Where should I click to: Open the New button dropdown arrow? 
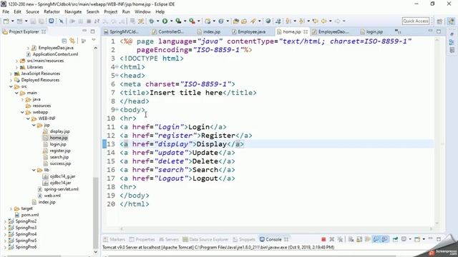(x=13, y=21)
